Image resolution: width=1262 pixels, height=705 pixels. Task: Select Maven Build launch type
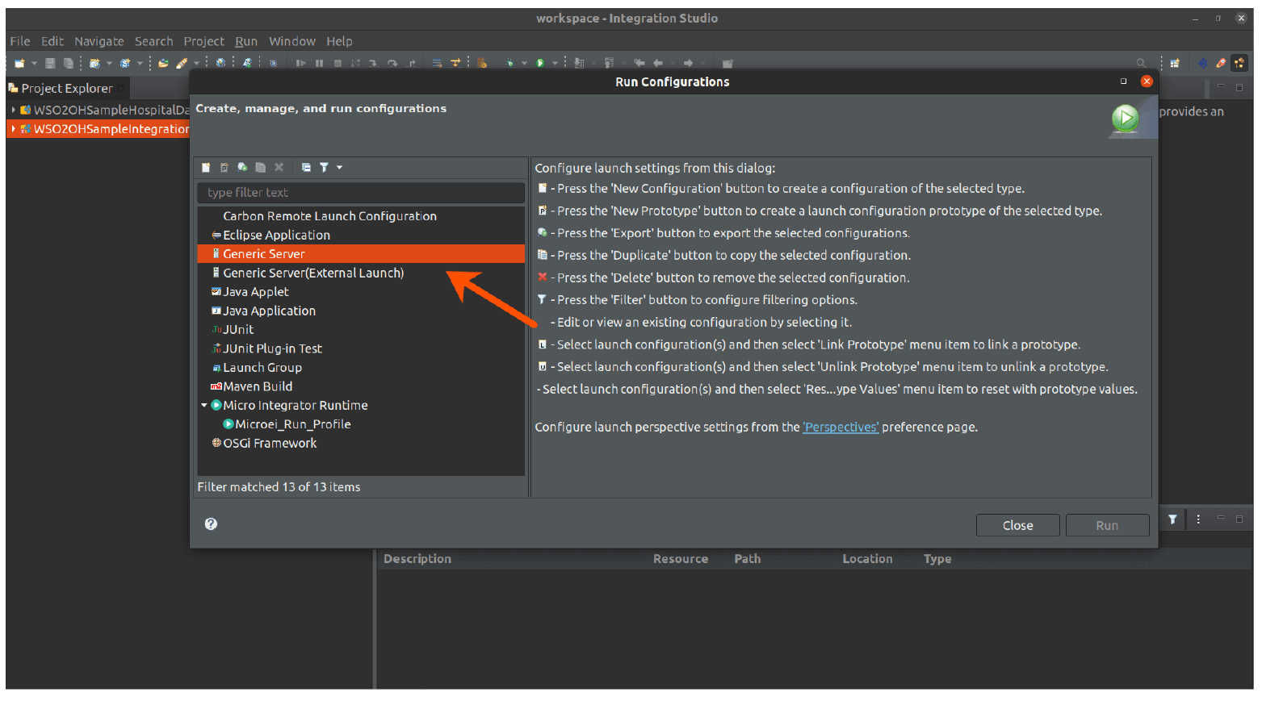tap(258, 386)
